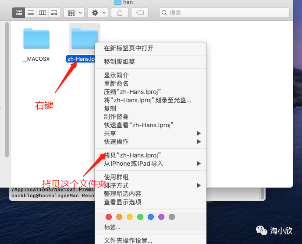302x244 pixels.
Task: Choose 标签... menu item
Action: [x=151, y=227]
